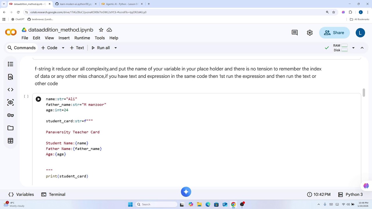372x209 pixels.
Task: Open Commands palette button
Action: tap(22, 48)
